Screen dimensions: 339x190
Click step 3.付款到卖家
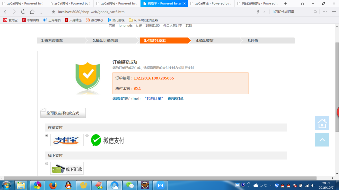[x=155, y=40]
